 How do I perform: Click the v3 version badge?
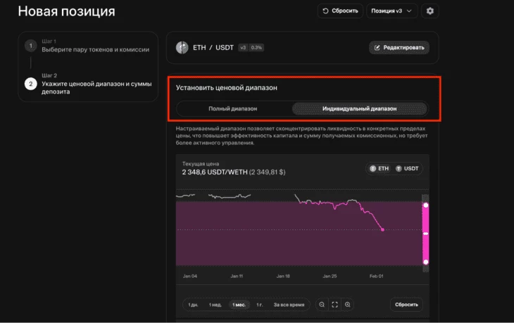(243, 48)
